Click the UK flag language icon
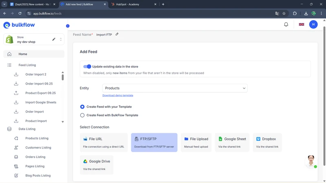The height and width of the screenshot is (183, 326). (302, 24)
